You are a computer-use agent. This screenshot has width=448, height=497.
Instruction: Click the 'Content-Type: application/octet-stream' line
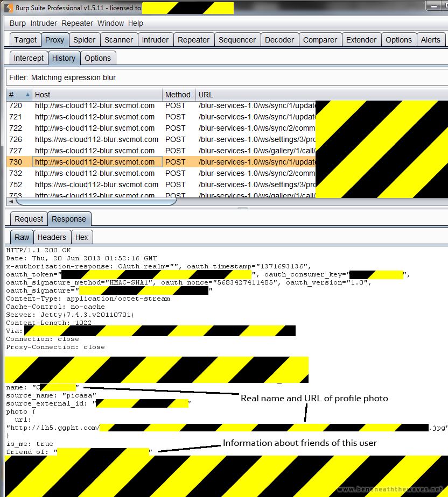pos(88,299)
